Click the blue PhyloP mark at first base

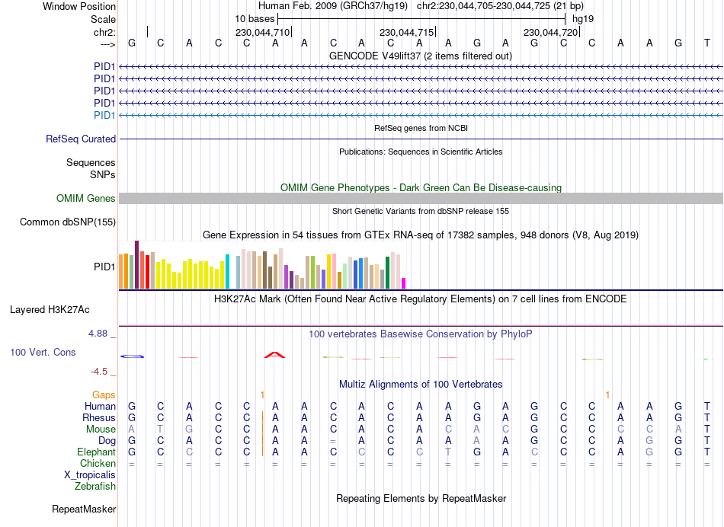(x=132, y=356)
